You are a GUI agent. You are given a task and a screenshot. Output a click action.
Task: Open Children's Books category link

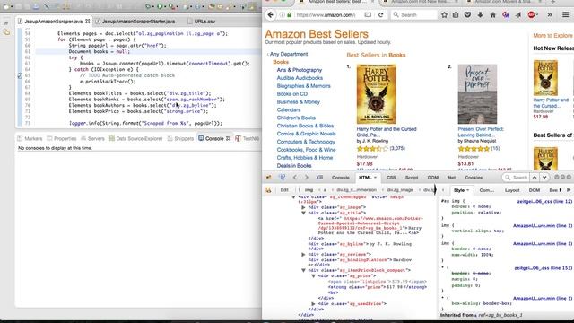point(296,118)
